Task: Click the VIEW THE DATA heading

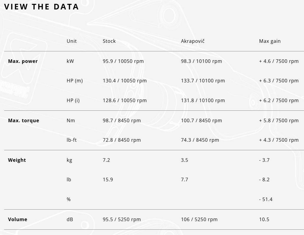Action: pyautogui.click(x=41, y=7)
